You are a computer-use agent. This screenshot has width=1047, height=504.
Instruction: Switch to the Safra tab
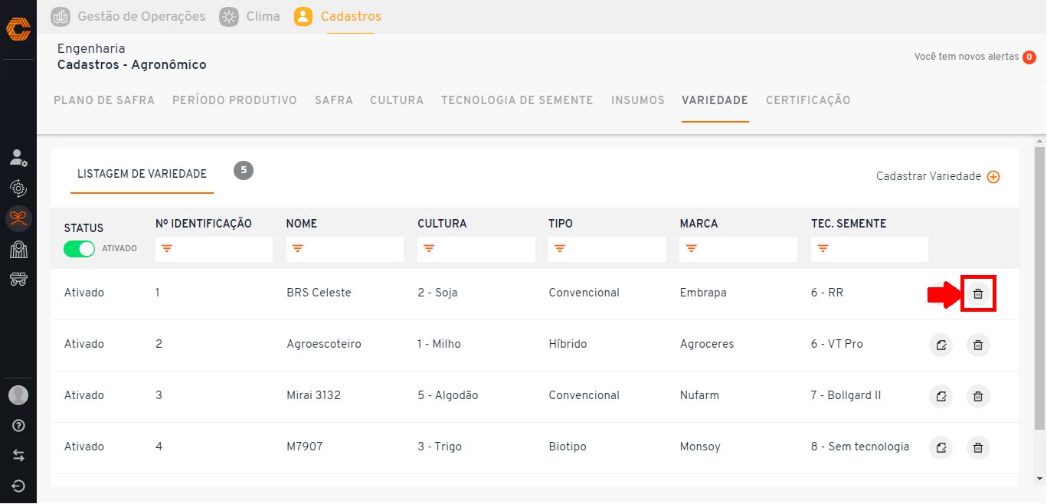334,100
